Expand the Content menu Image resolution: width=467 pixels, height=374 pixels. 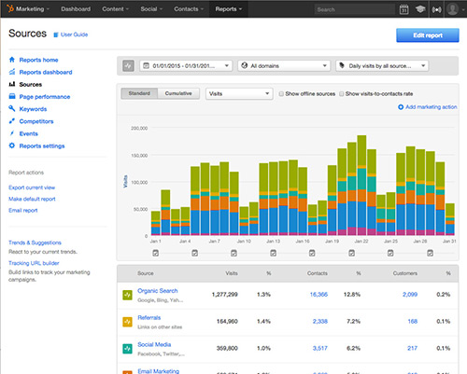tap(115, 9)
